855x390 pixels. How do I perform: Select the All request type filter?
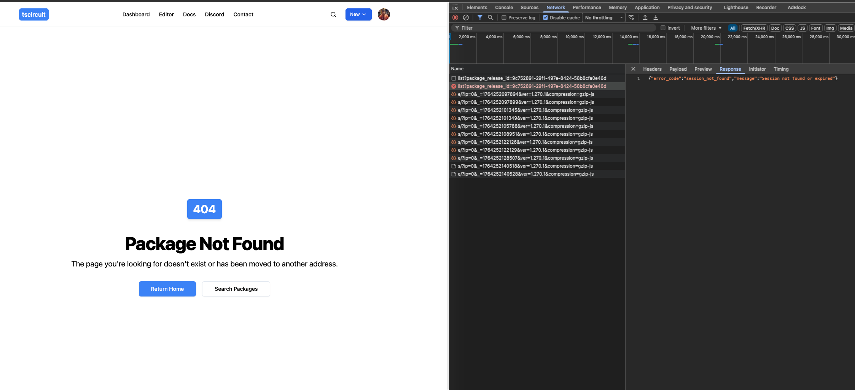click(732, 28)
